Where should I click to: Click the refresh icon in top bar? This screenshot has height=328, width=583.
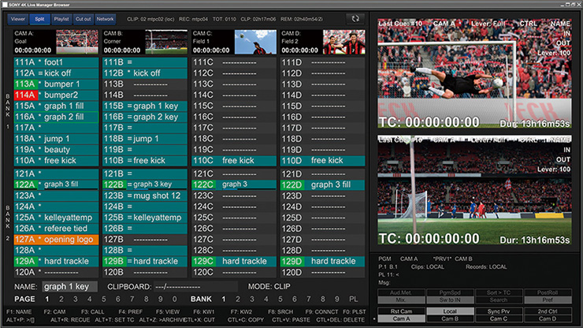[x=355, y=17]
